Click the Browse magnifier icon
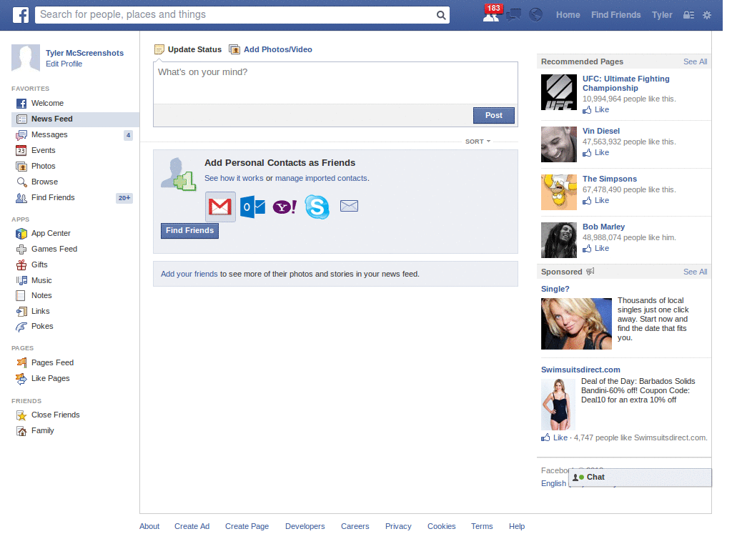This screenshot has height=549, width=732. (x=21, y=182)
